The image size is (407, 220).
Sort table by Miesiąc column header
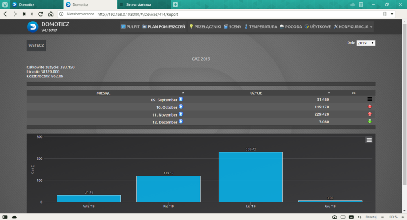(104, 93)
